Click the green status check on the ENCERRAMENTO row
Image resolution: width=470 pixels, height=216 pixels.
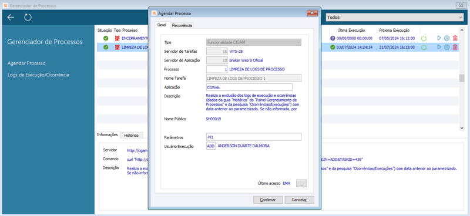point(106,38)
